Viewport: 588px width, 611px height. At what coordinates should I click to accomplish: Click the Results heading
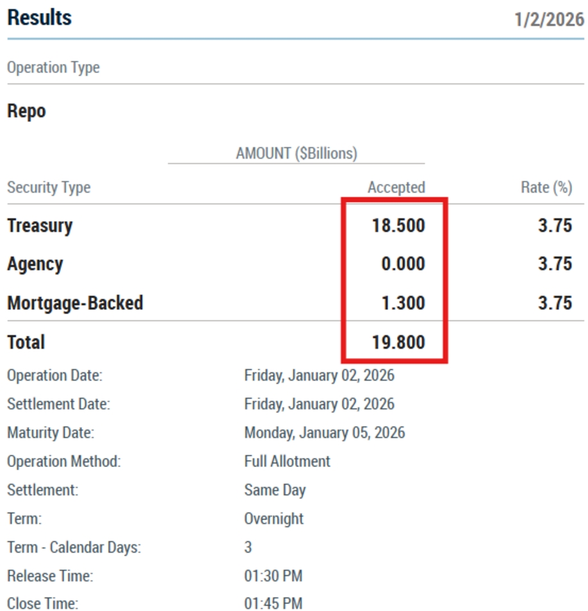(40, 18)
